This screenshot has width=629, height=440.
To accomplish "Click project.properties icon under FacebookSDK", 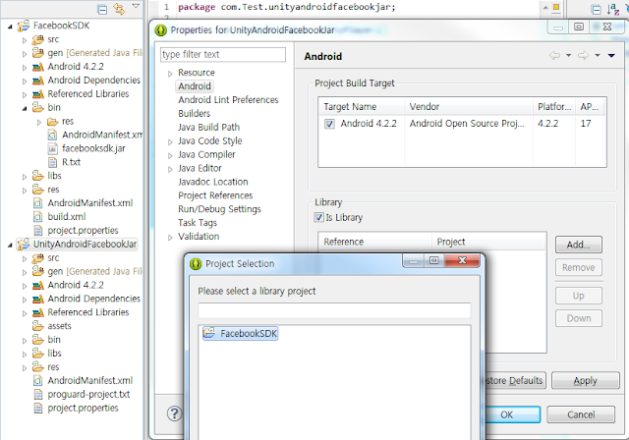I will point(37,231).
